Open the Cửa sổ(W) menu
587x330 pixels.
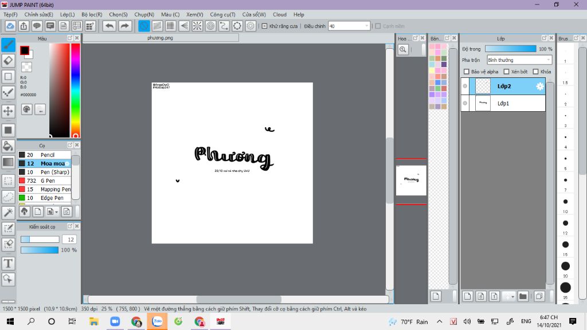254,14
